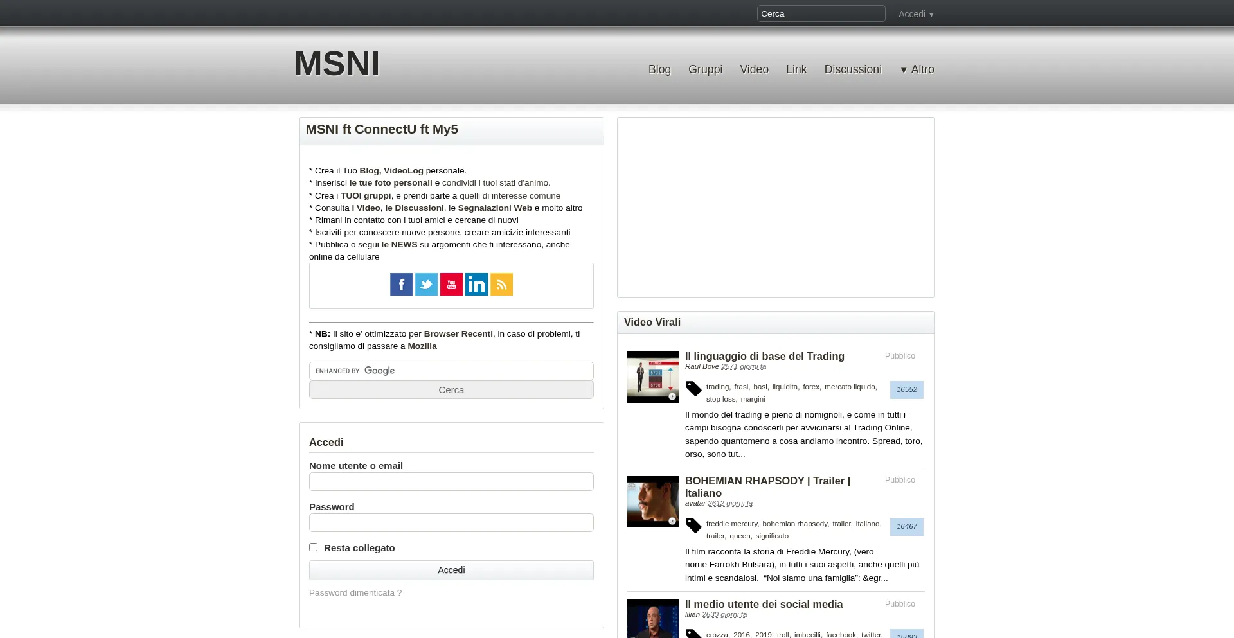Viewport: 1234px width, 638px height.
Task: Click the queen tag
Action: click(740, 536)
